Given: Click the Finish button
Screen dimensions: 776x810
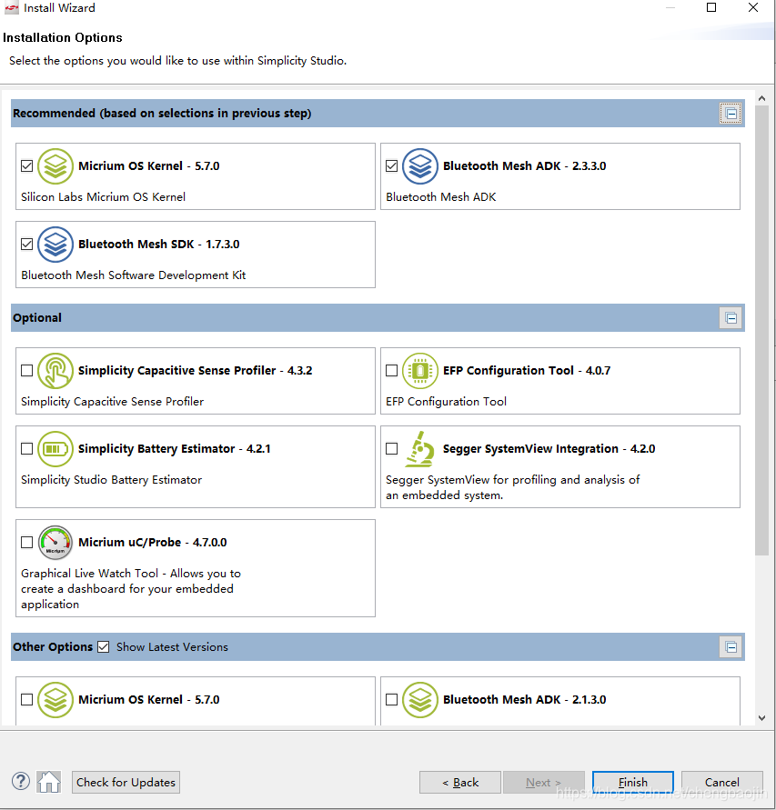Looking at the screenshot, I should [x=633, y=783].
